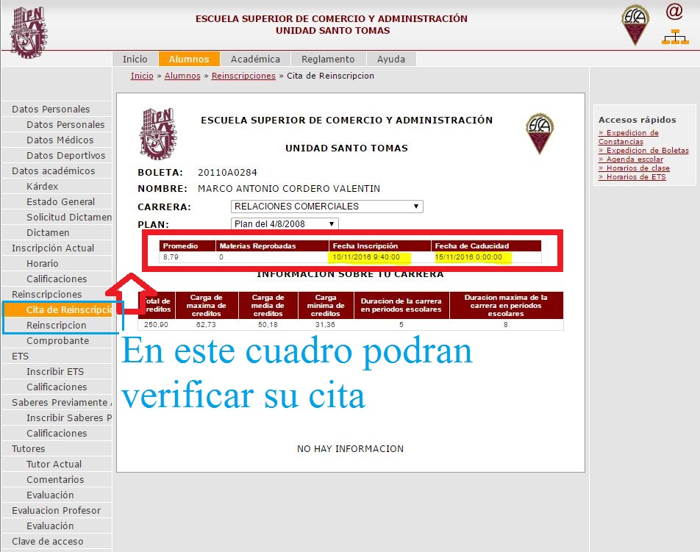700x552 pixels.
Task: Open Comprobante in the sidebar
Action: 56,341
